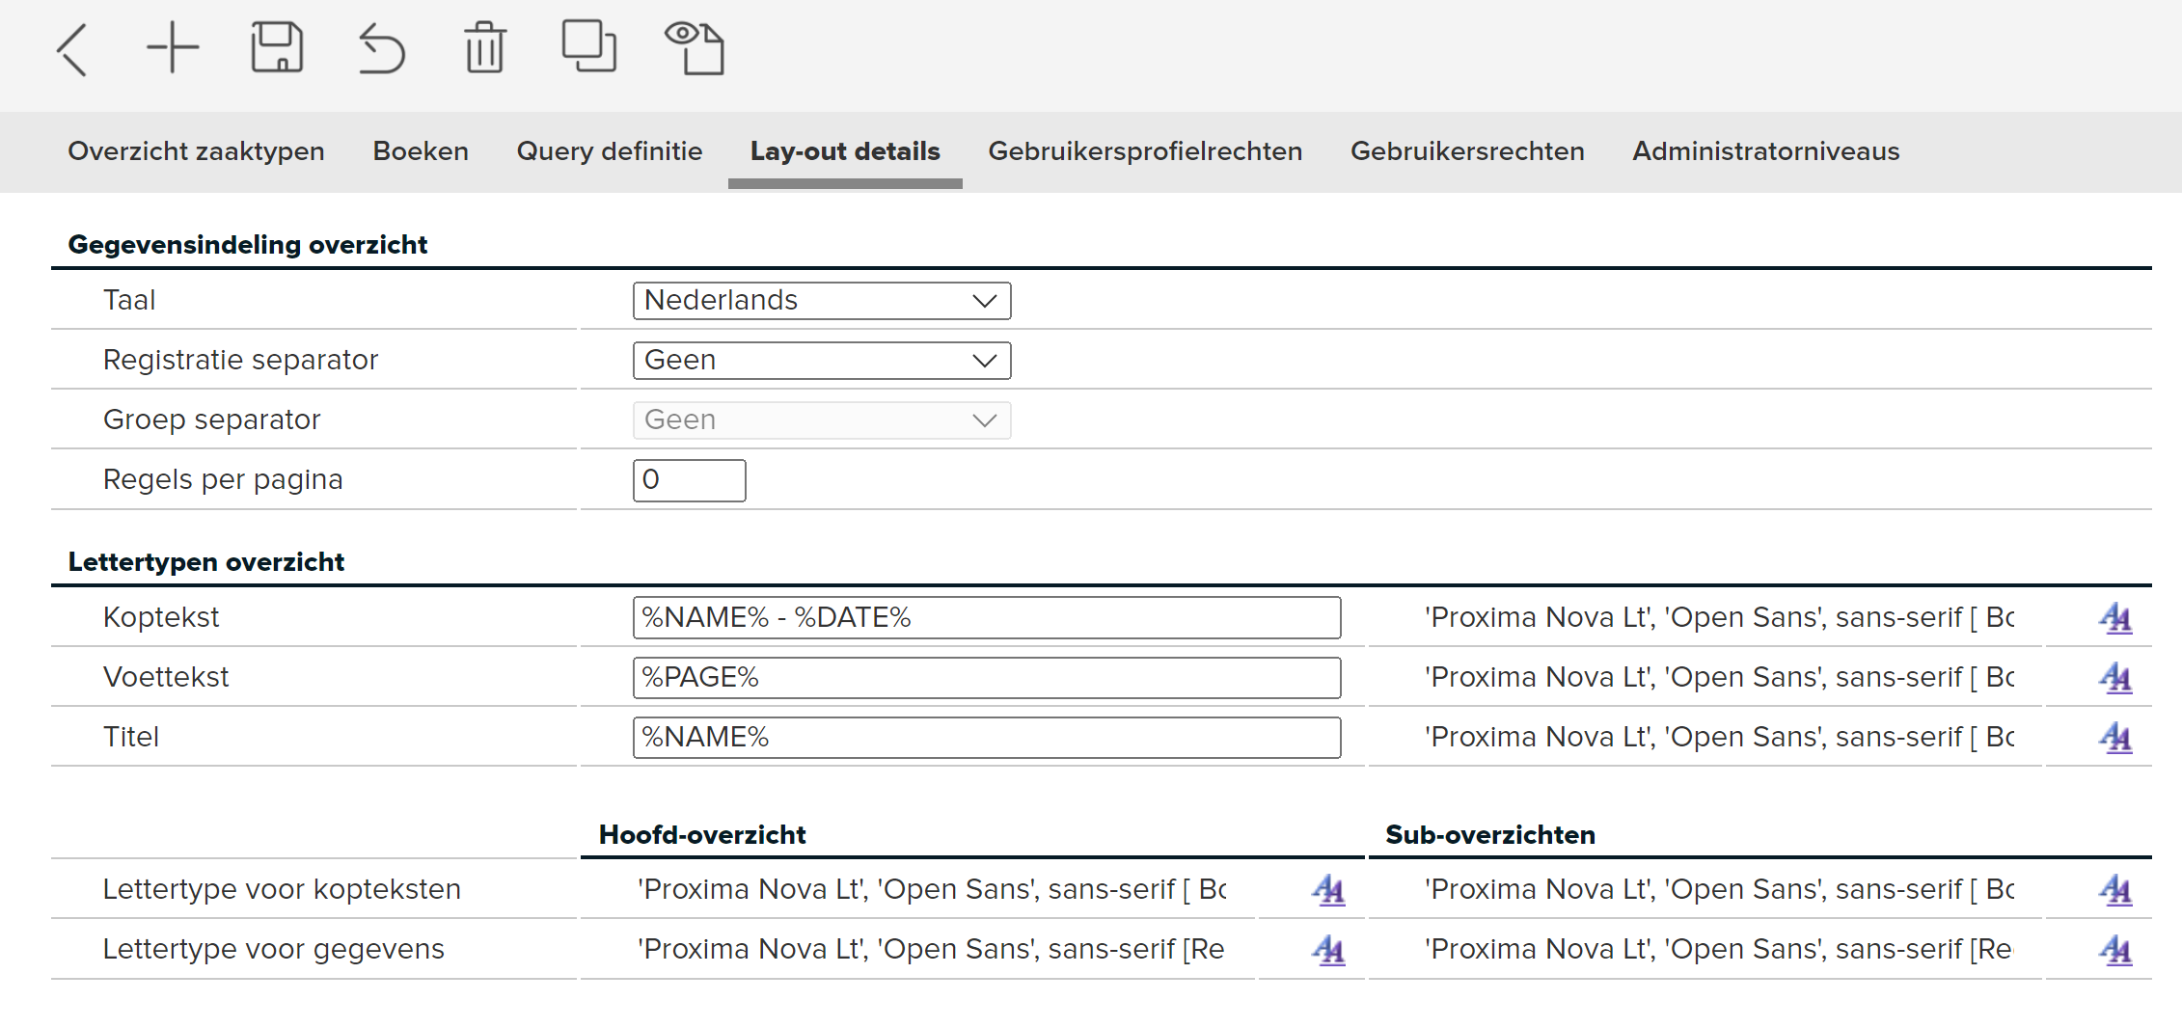
Task: Open font picker for Voettekst
Action: (2115, 678)
